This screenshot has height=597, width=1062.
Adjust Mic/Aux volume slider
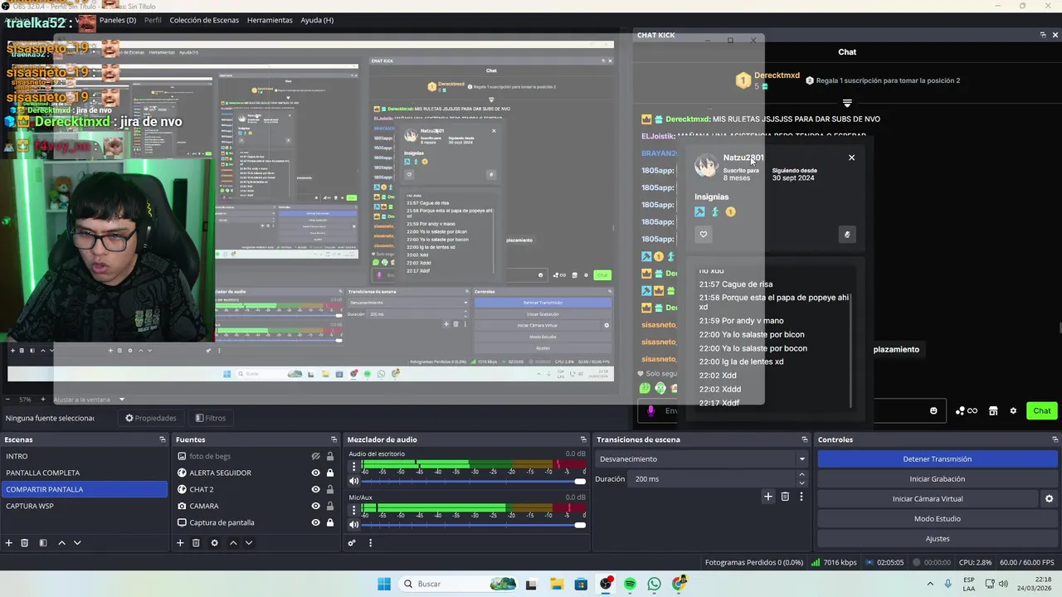click(473, 525)
